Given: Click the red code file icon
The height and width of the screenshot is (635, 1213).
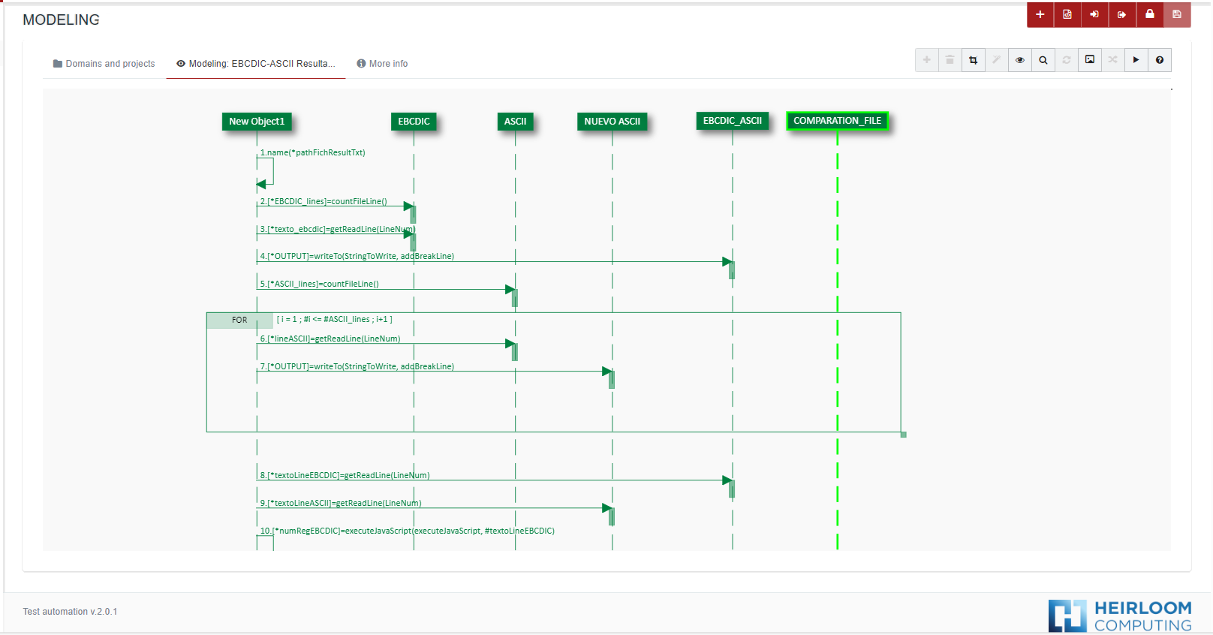Looking at the screenshot, I should [1067, 14].
